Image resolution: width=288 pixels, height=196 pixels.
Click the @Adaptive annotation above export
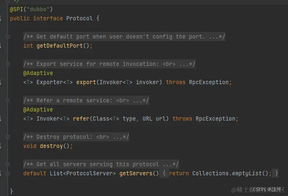click(x=38, y=73)
